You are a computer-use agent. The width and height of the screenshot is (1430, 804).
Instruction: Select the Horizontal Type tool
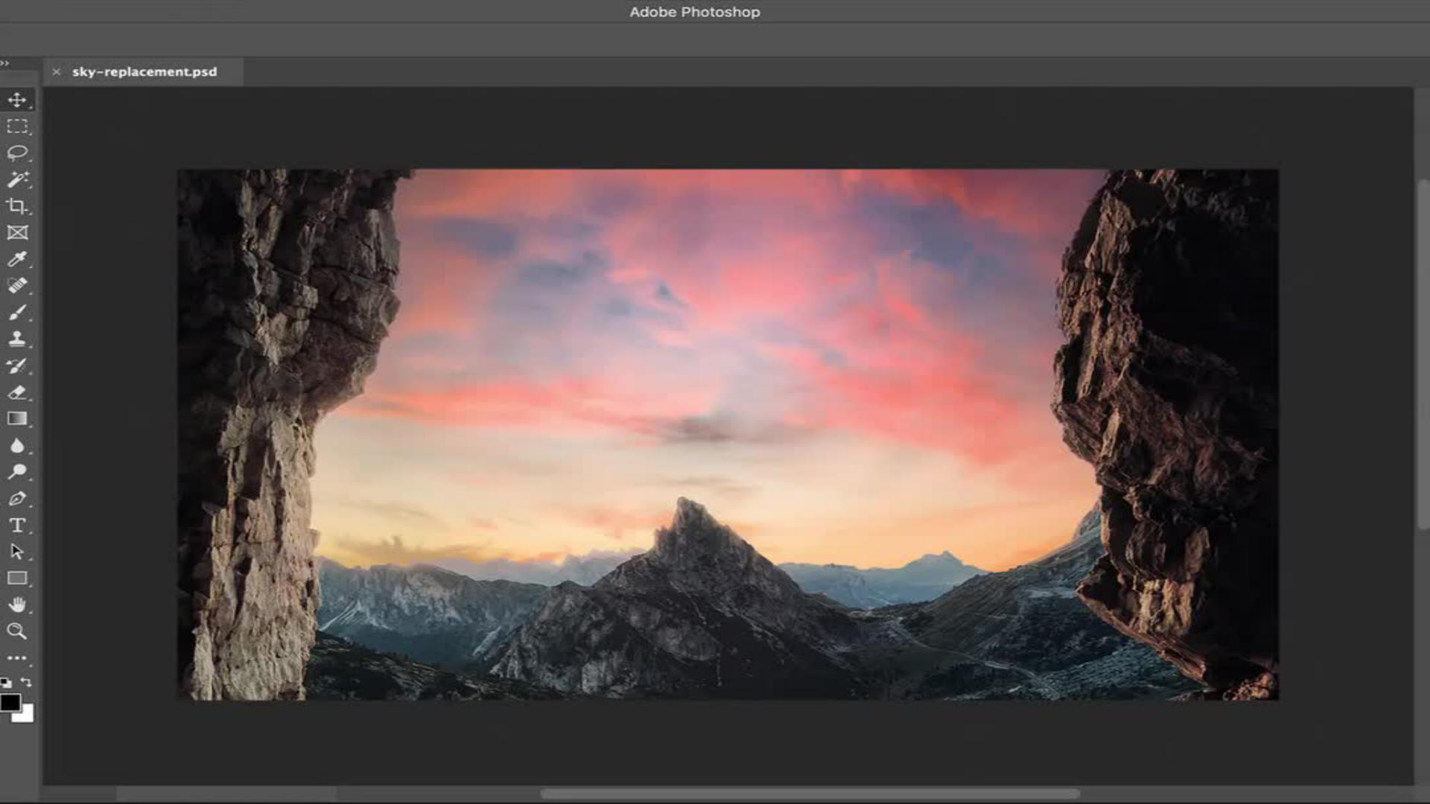17,526
